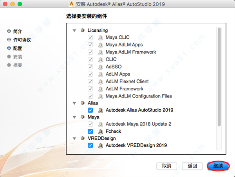Click the Maya CLIC package icon
Image resolution: width=235 pixels, height=177 pixels.
click(x=100, y=38)
